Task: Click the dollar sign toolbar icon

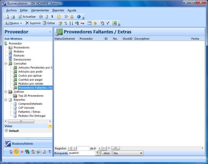Action: click(x=52, y=17)
